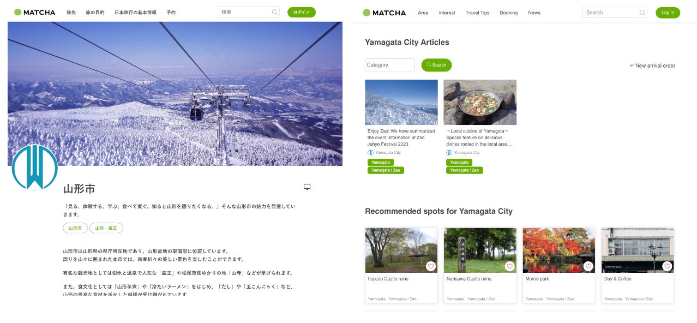Click 'Narisawa Castle ruins' spot name
697x323 pixels.
point(469,279)
